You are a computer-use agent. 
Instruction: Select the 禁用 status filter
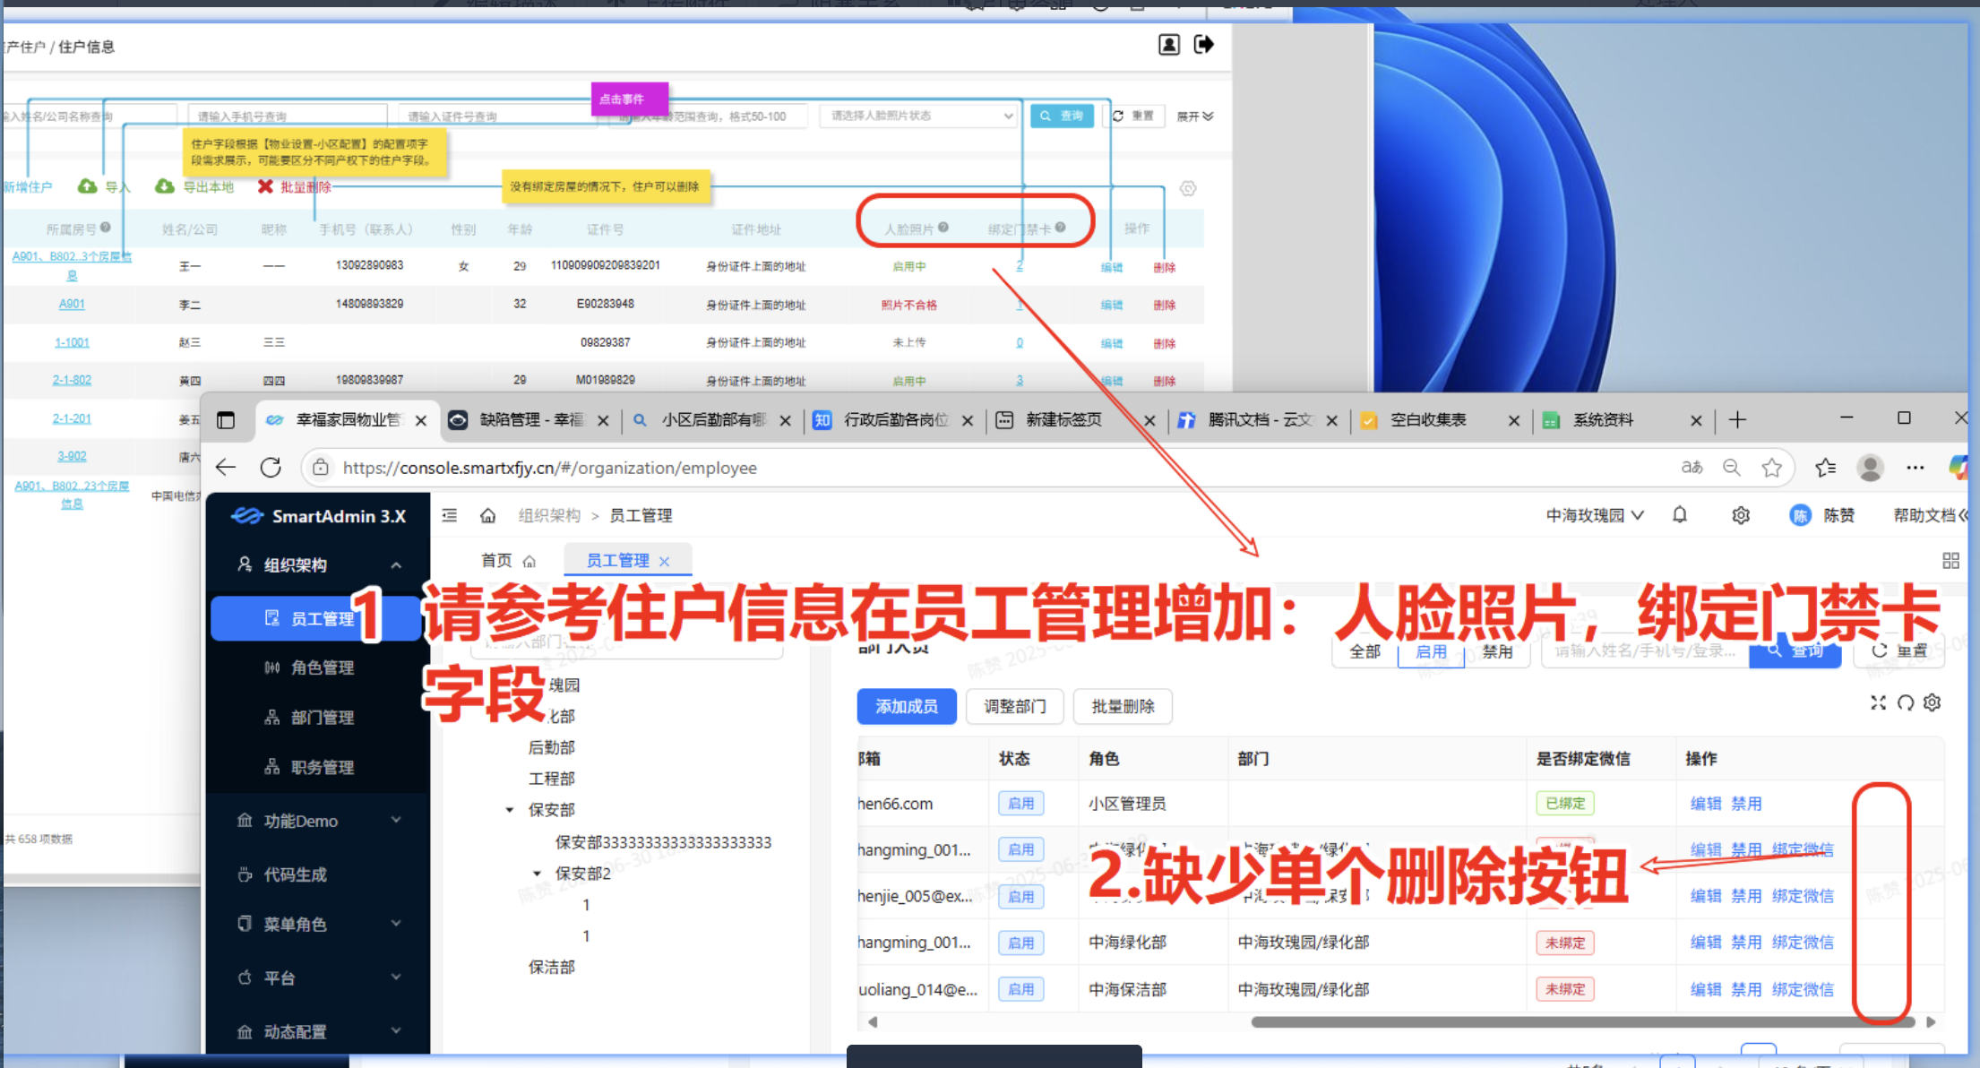click(x=1497, y=652)
